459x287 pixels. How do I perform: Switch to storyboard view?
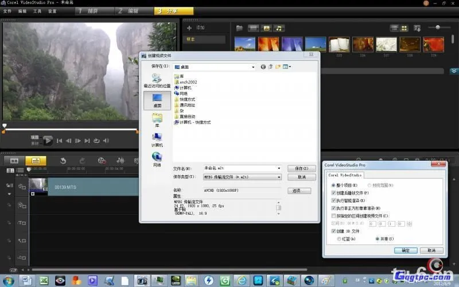click(x=14, y=161)
